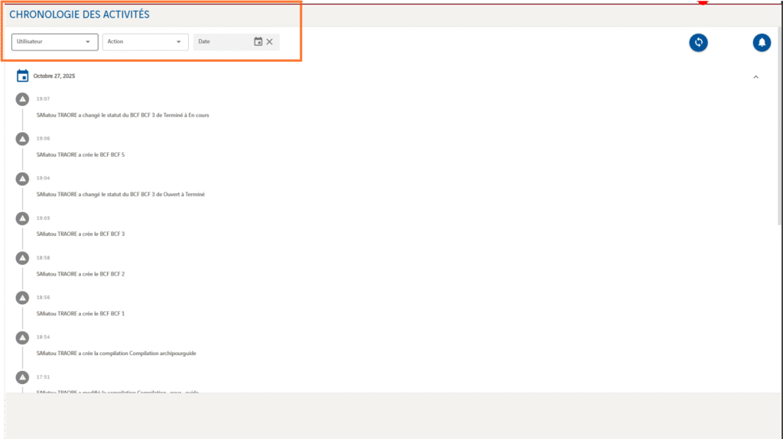Screen dimensions: 783x439
Task: Collapse the Octobre 27, 2025 section
Action: pyautogui.click(x=756, y=76)
